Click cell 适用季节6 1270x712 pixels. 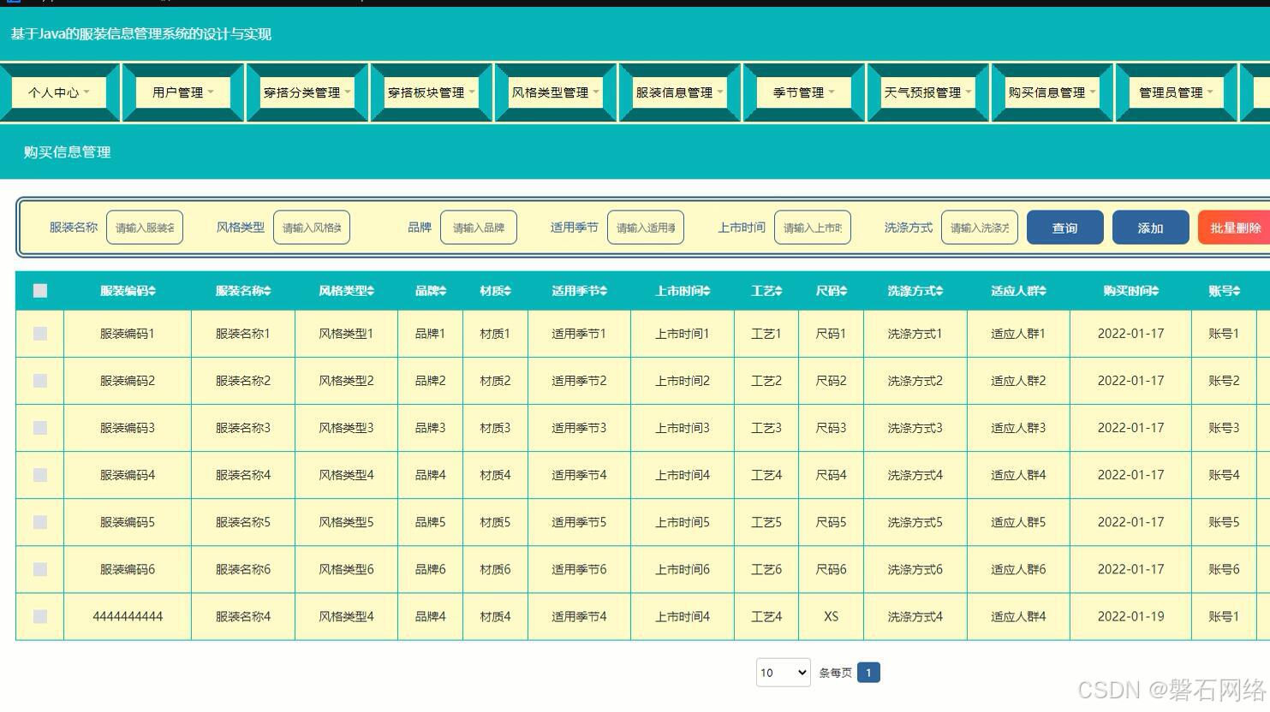pos(579,569)
